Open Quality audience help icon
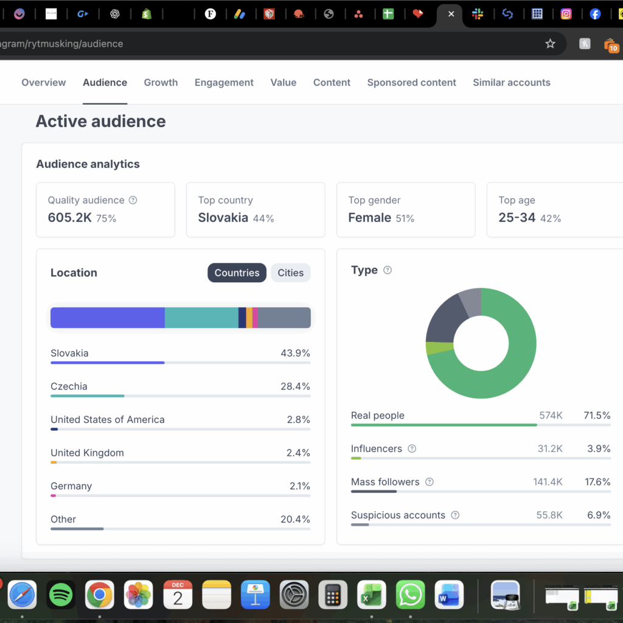The width and height of the screenshot is (623, 623). click(133, 200)
